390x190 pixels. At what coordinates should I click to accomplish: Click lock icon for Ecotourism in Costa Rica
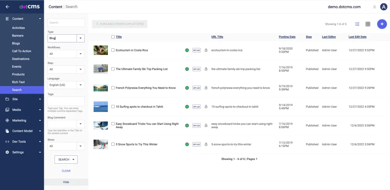click(206, 50)
